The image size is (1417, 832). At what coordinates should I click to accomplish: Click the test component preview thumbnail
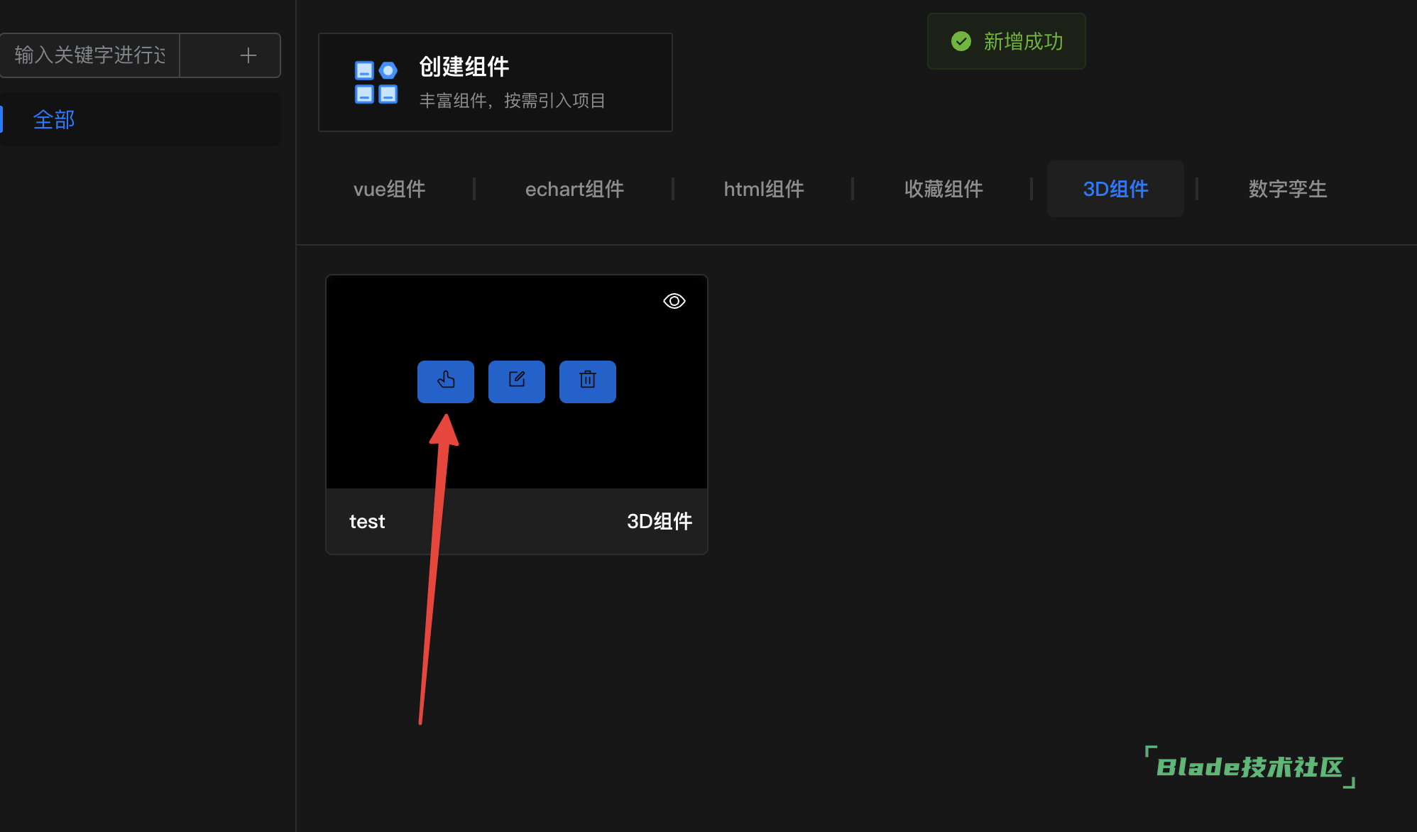point(516,319)
